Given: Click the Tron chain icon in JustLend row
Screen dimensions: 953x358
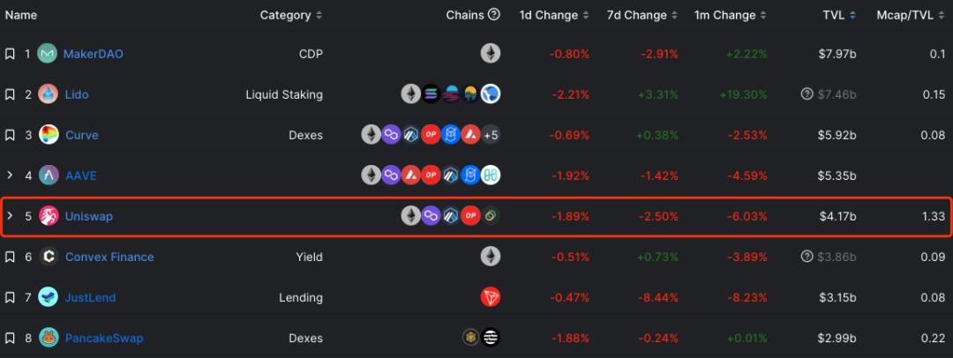Looking at the screenshot, I should click(x=491, y=297).
